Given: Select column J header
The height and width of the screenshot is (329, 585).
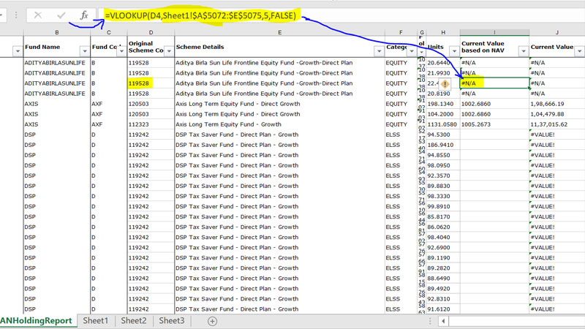Looking at the screenshot, I should click(x=556, y=32).
